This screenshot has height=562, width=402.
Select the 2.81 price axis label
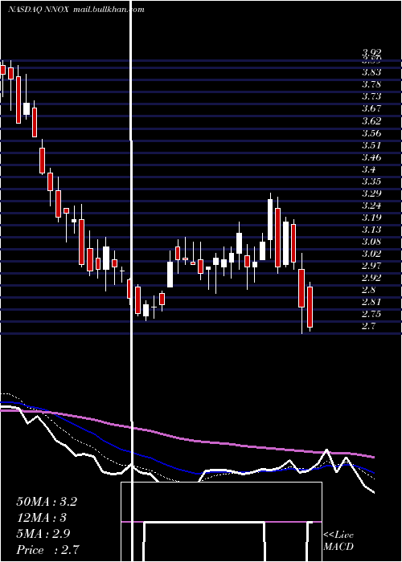[371, 302]
